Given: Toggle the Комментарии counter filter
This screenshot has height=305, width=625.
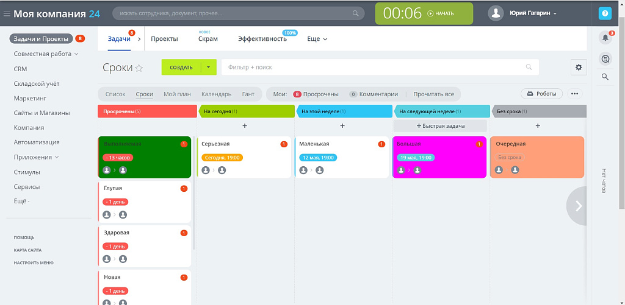Looking at the screenshot, I should [x=374, y=94].
